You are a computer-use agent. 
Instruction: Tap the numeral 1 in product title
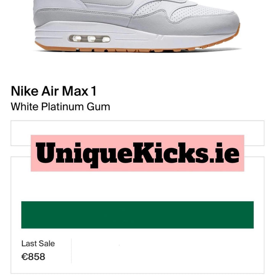pyautogui.click(x=94, y=91)
